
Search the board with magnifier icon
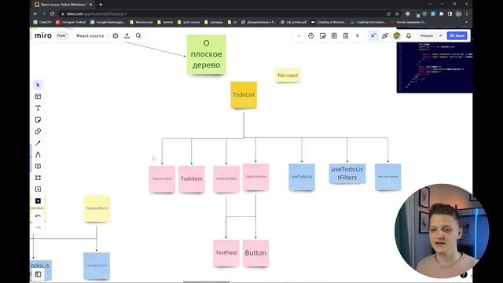point(138,35)
